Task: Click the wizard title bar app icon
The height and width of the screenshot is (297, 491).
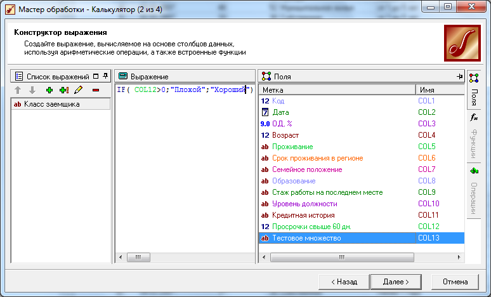Action: [10, 10]
